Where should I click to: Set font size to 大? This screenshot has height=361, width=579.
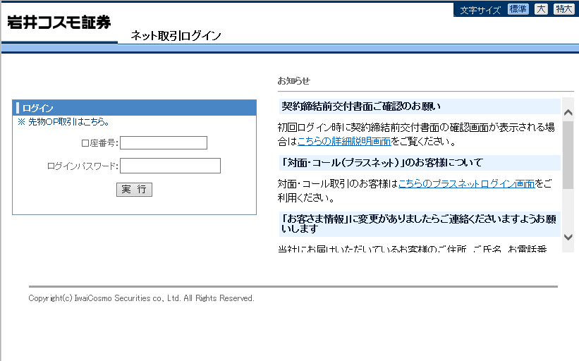tap(541, 9)
